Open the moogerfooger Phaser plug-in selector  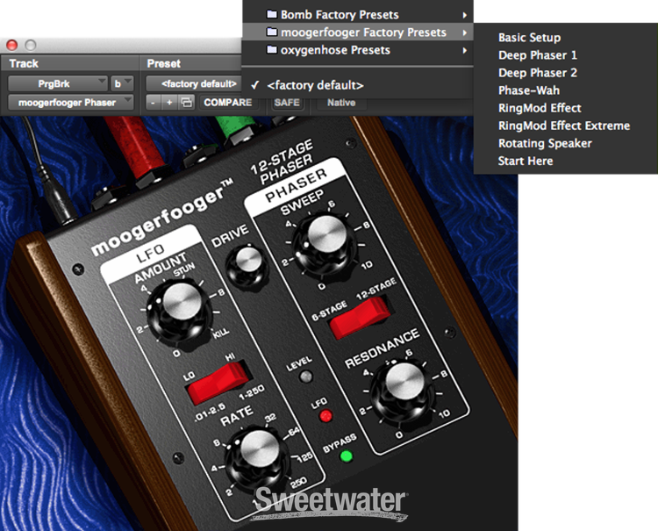pyautogui.click(x=70, y=103)
